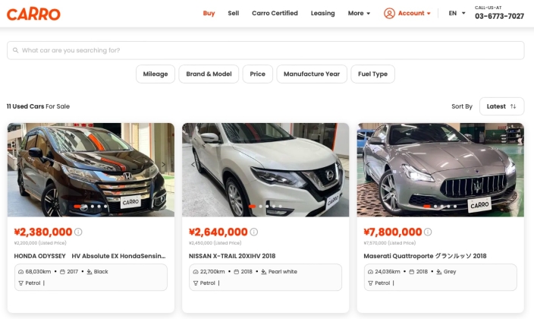Image resolution: width=534 pixels, height=319 pixels.
Task: Click the CARRO logo
Action: [x=33, y=14]
